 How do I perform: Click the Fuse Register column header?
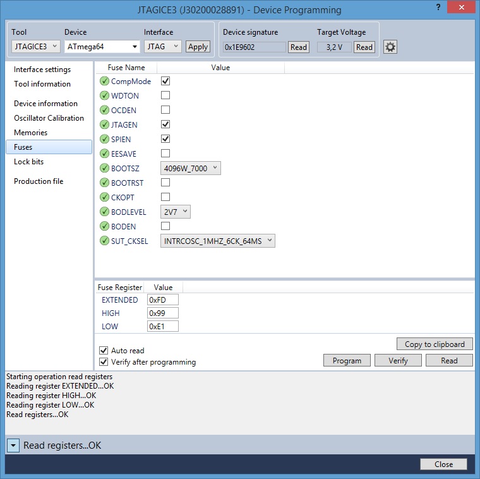(x=120, y=288)
